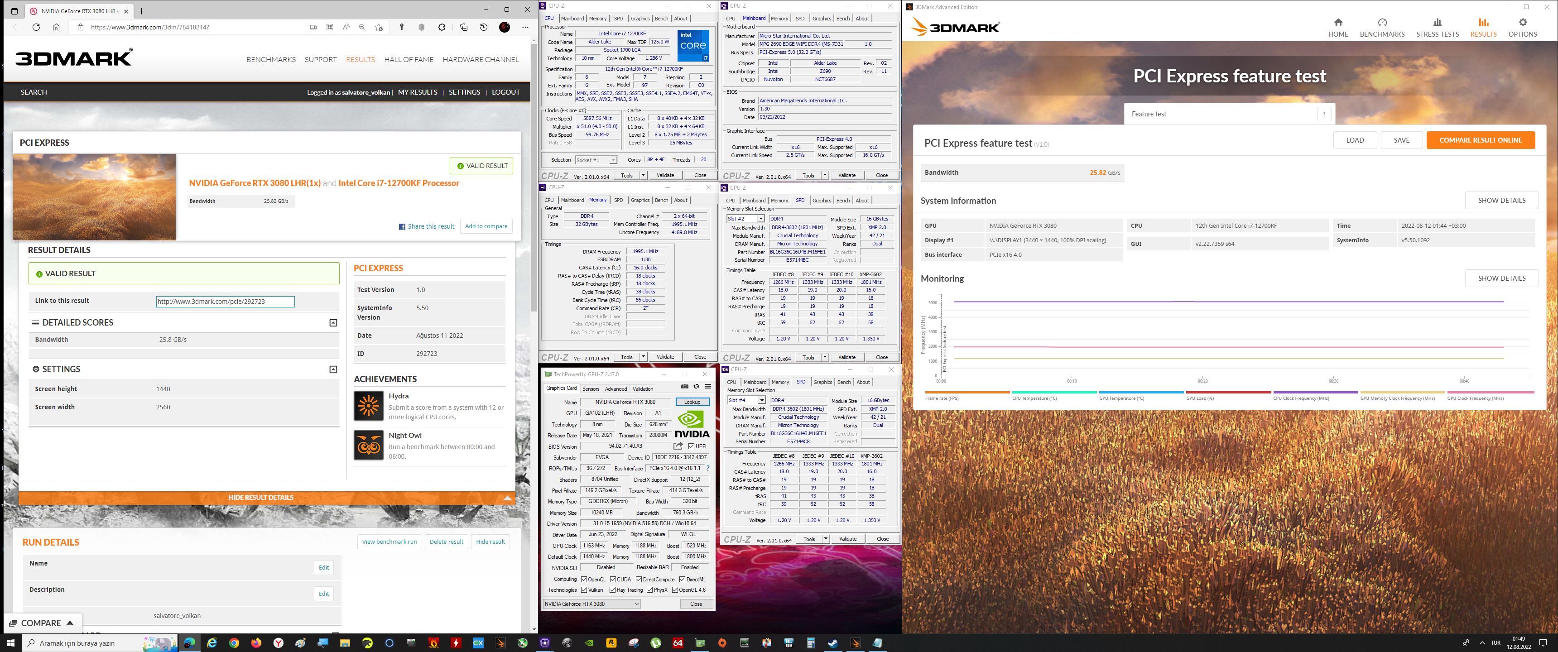Image resolution: width=1558 pixels, height=652 pixels.
Task: Switch to Validation tab in GPU-Z
Action: (643, 389)
